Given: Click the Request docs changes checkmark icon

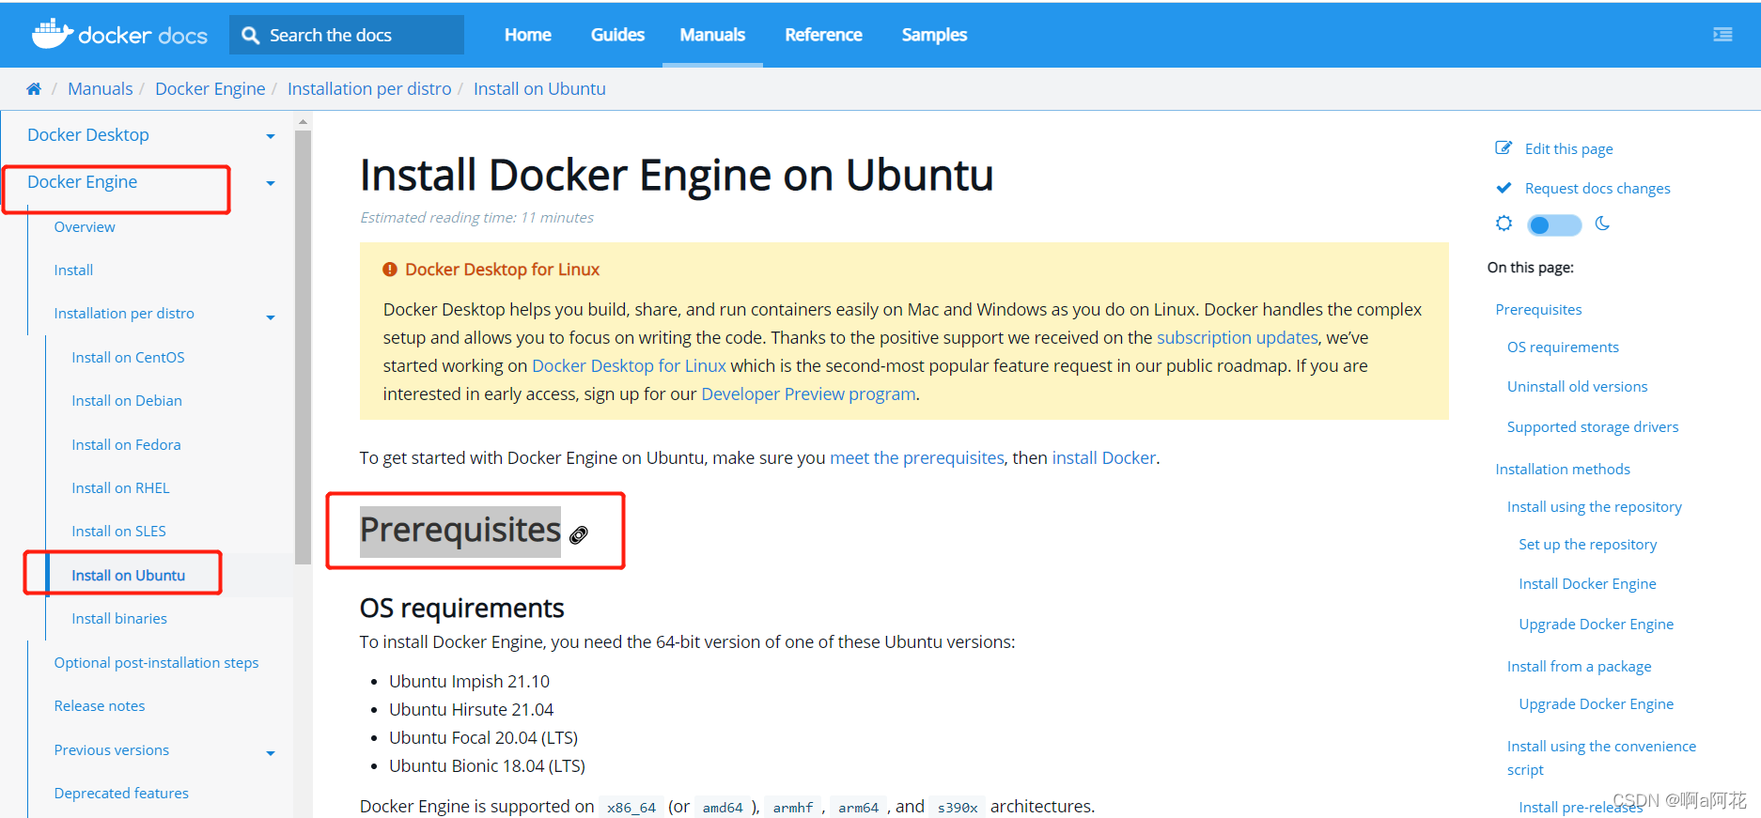Looking at the screenshot, I should tap(1504, 188).
